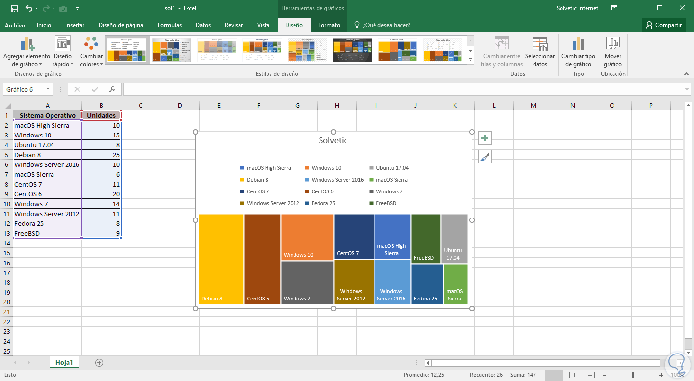Click cell Sistema Operativo header
This screenshot has height=381, width=694.
pos(47,115)
